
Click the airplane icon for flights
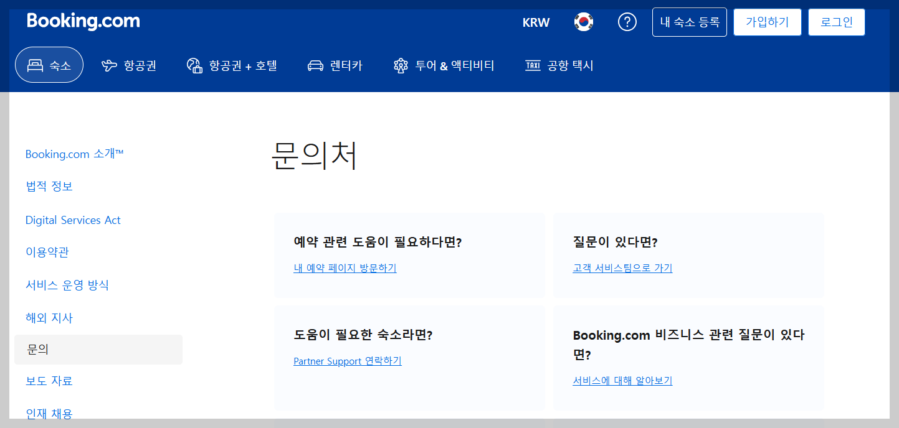pos(110,65)
